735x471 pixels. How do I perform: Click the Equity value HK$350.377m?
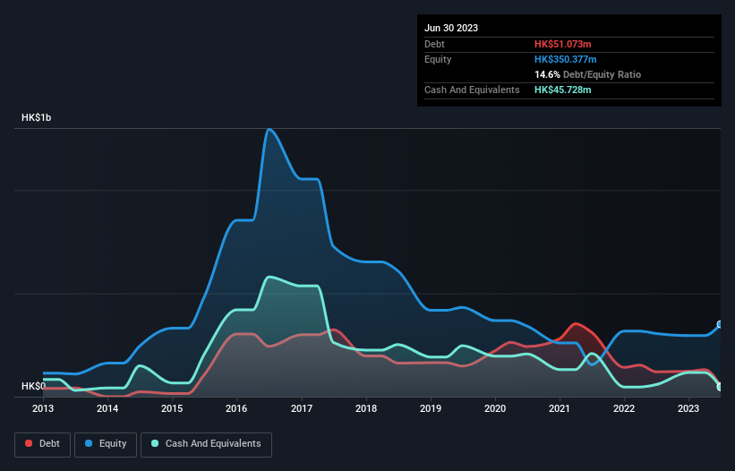tap(565, 59)
